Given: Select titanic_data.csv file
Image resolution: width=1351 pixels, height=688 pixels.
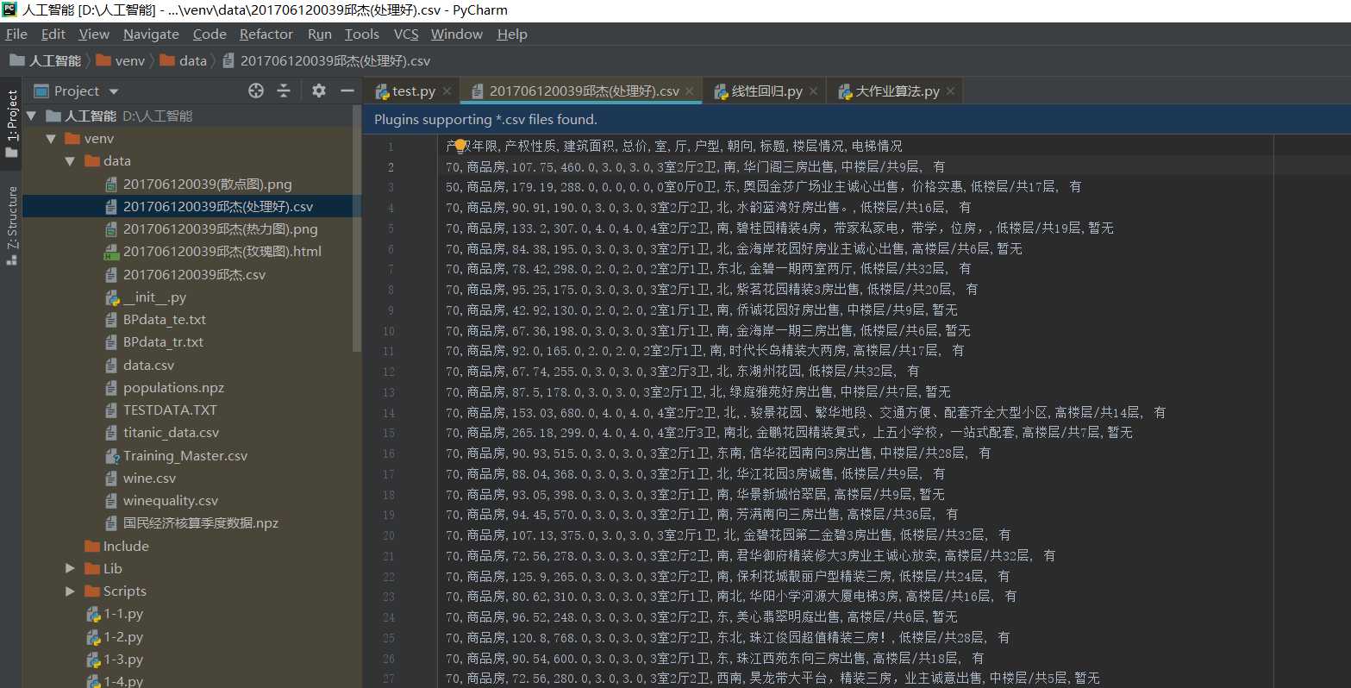Looking at the screenshot, I should coord(171,433).
